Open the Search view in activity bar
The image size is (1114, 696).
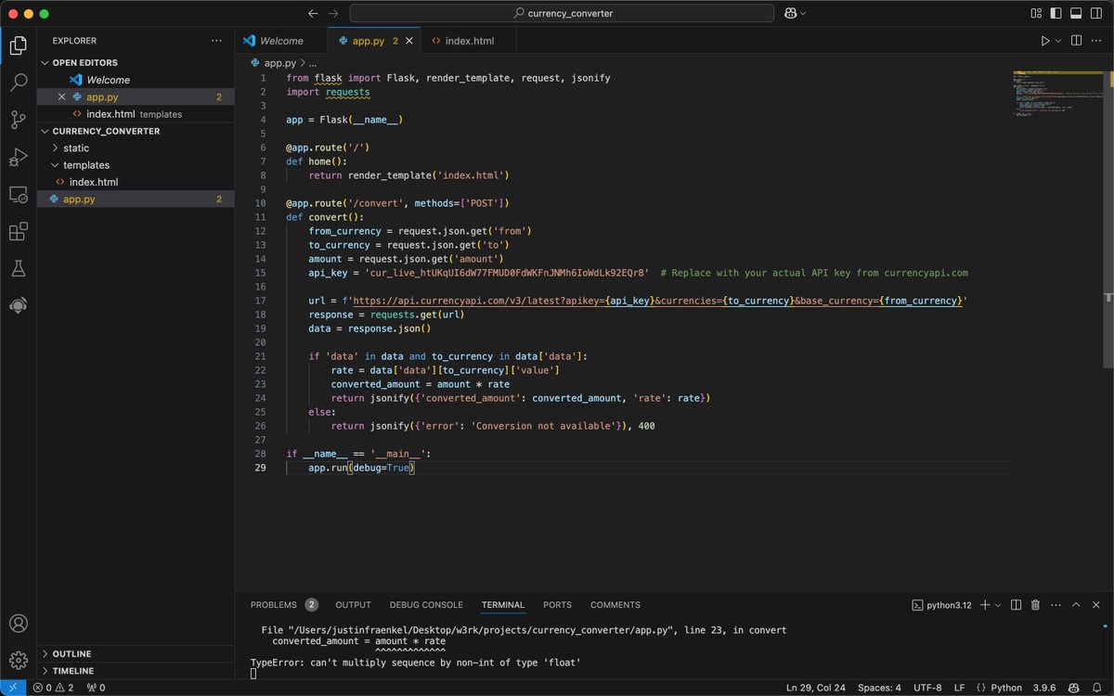(x=18, y=83)
